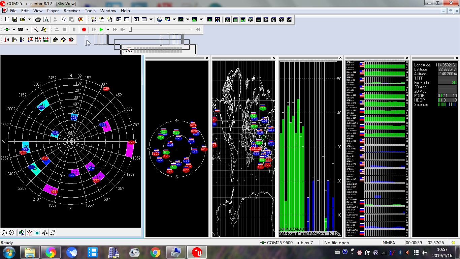Expand the Open file dropdown arrow

[x=29, y=20]
